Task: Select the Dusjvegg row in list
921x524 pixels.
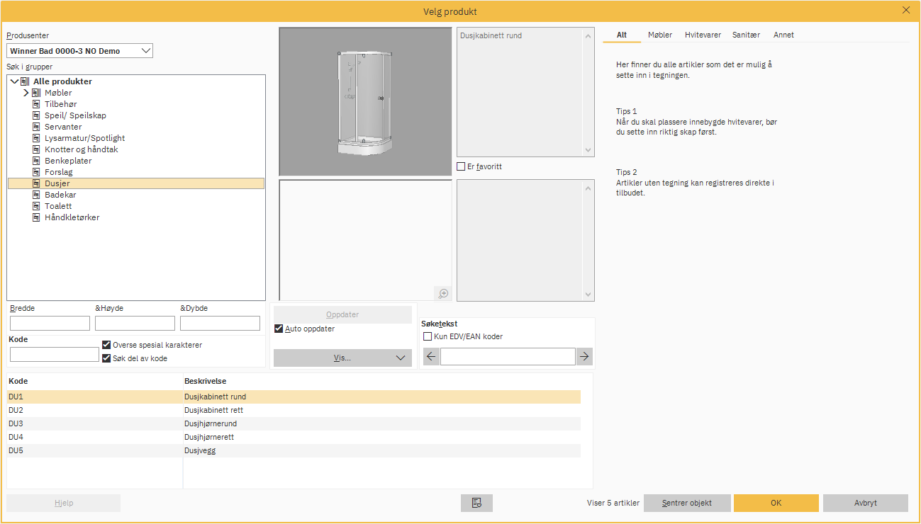Action: point(200,450)
